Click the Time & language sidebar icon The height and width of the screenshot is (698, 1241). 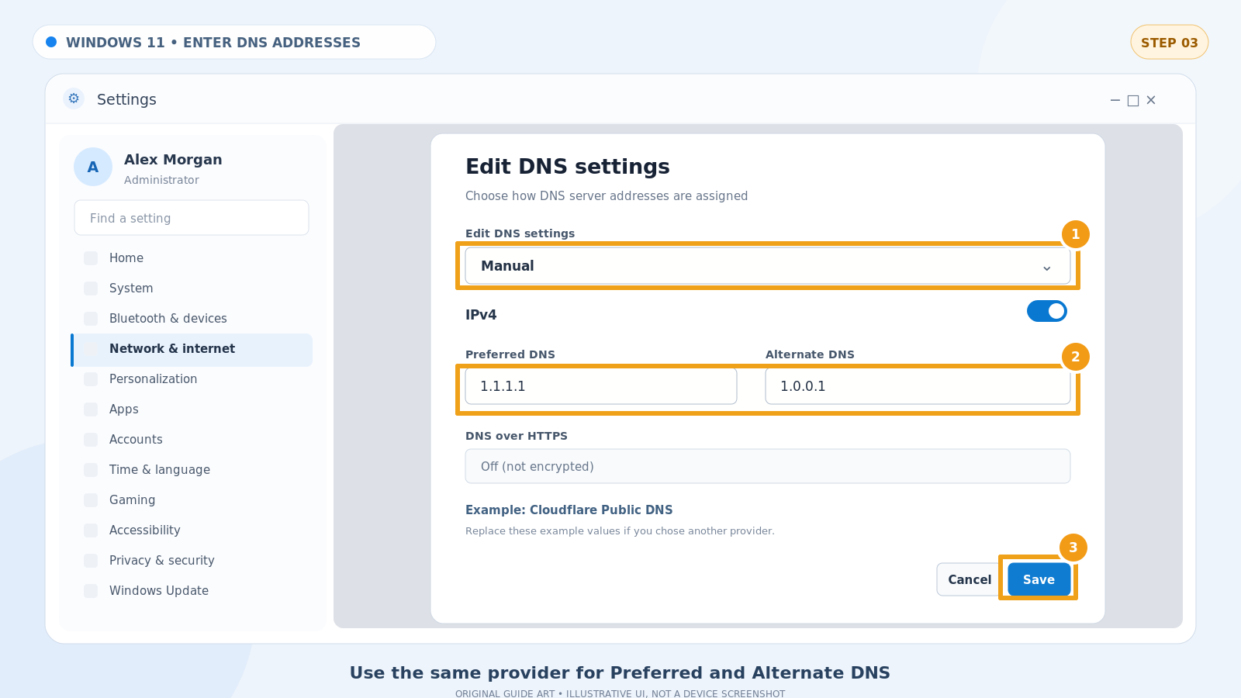click(91, 470)
